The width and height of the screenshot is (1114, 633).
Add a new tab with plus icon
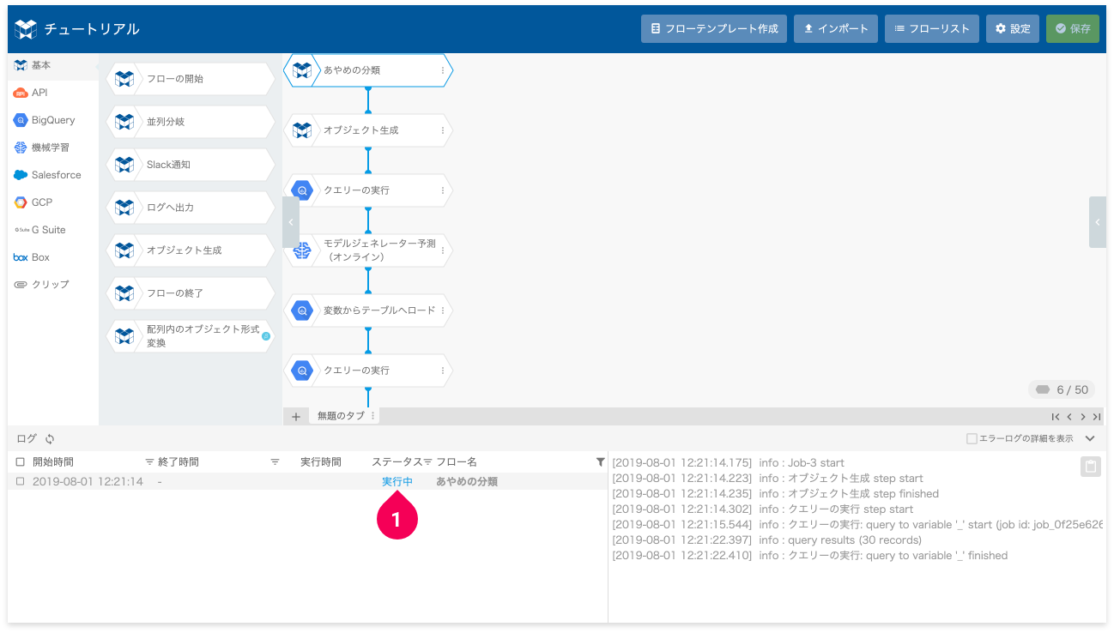pyautogui.click(x=296, y=416)
